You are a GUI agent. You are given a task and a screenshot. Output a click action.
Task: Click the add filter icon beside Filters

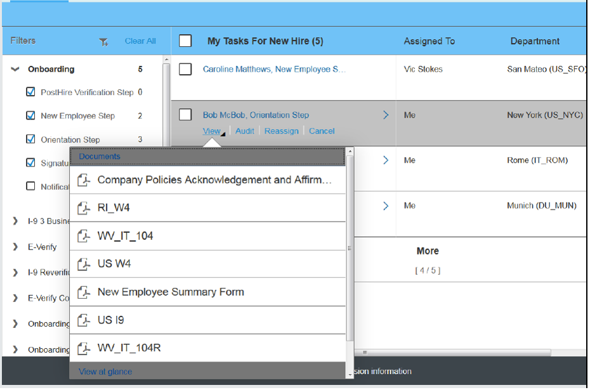(x=103, y=41)
